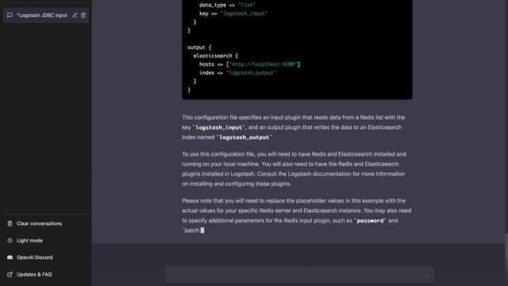
Task: Edit the Logstash JDBC Input conversation title
Action: [75, 15]
